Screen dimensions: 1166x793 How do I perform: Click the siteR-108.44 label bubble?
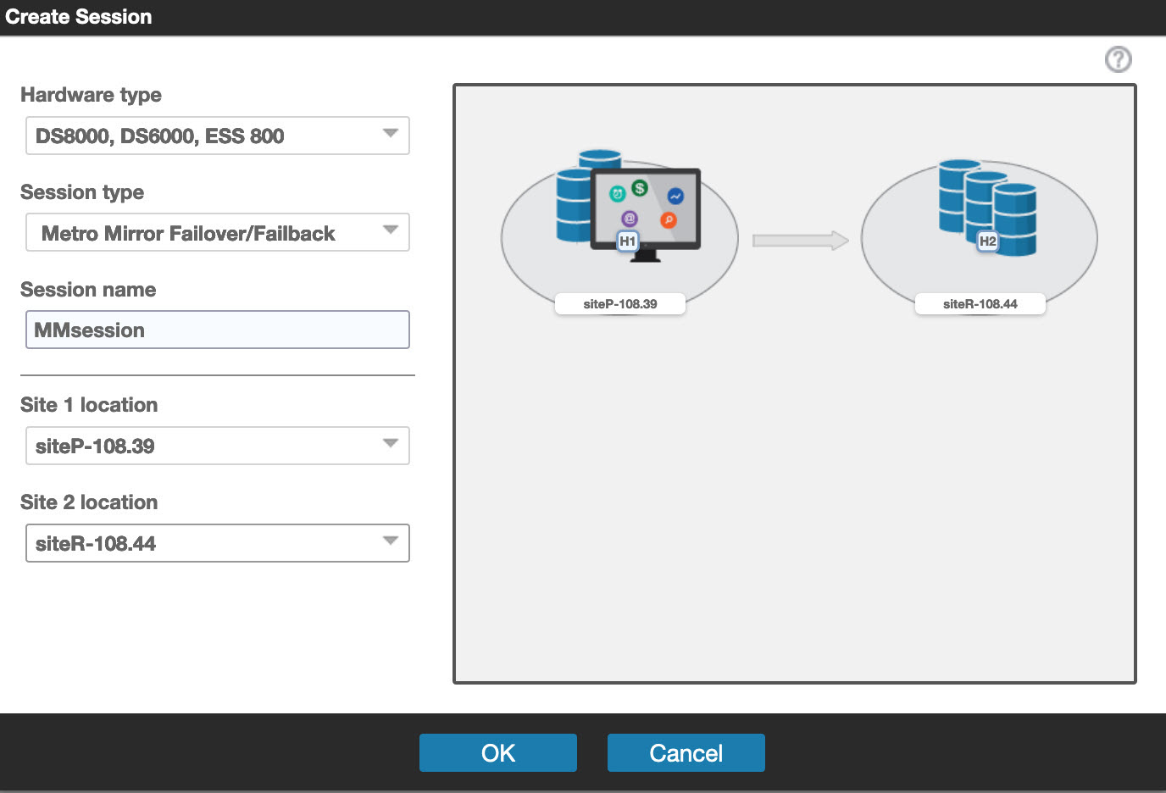[x=980, y=303]
